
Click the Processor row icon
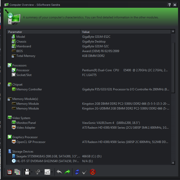pos(14,70)
